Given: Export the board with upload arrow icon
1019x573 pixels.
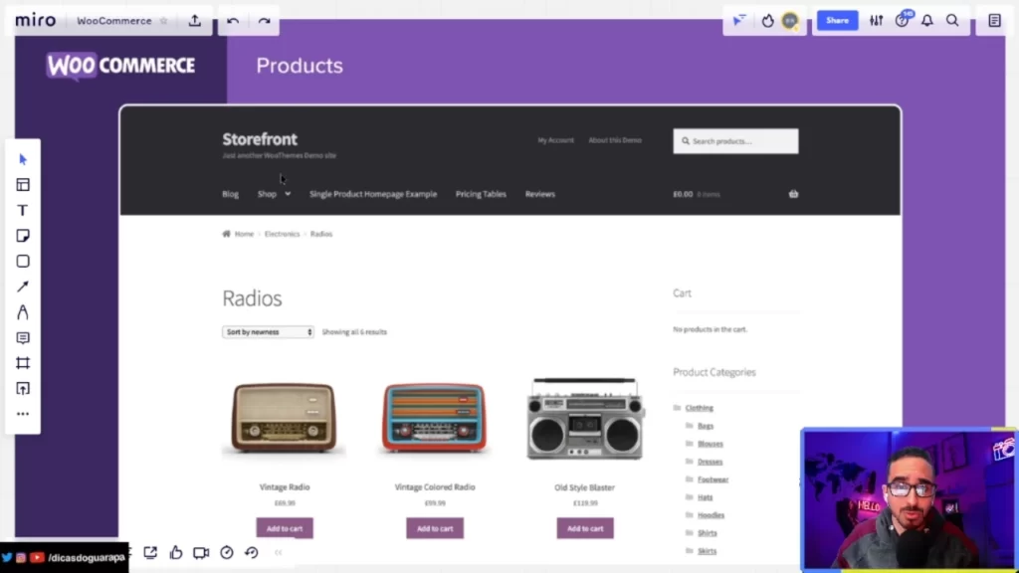Looking at the screenshot, I should [195, 21].
